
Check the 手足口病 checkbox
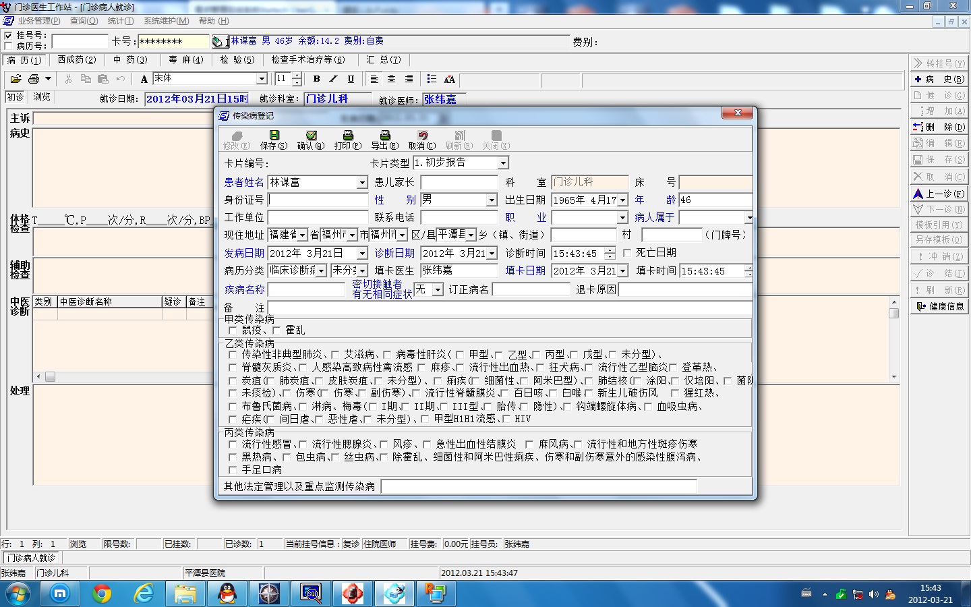tap(233, 469)
